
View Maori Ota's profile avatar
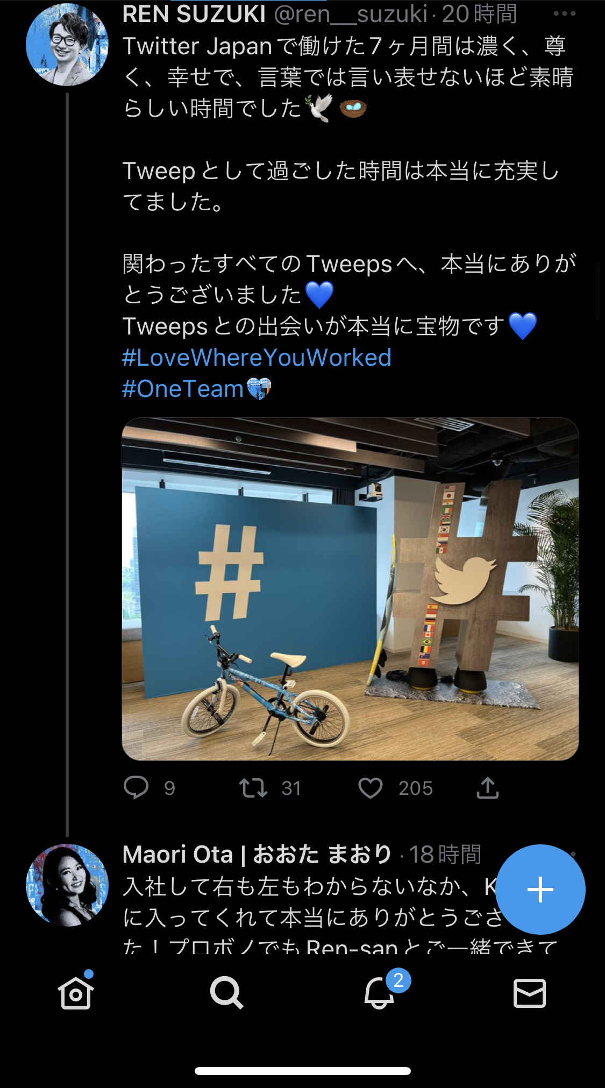coord(67,885)
